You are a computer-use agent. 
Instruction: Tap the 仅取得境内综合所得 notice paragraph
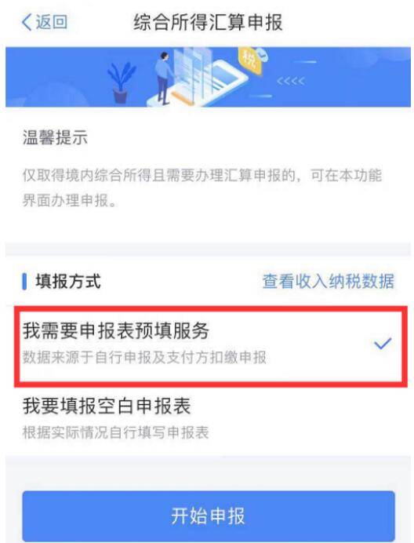pyautogui.click(x=202, y=188)
